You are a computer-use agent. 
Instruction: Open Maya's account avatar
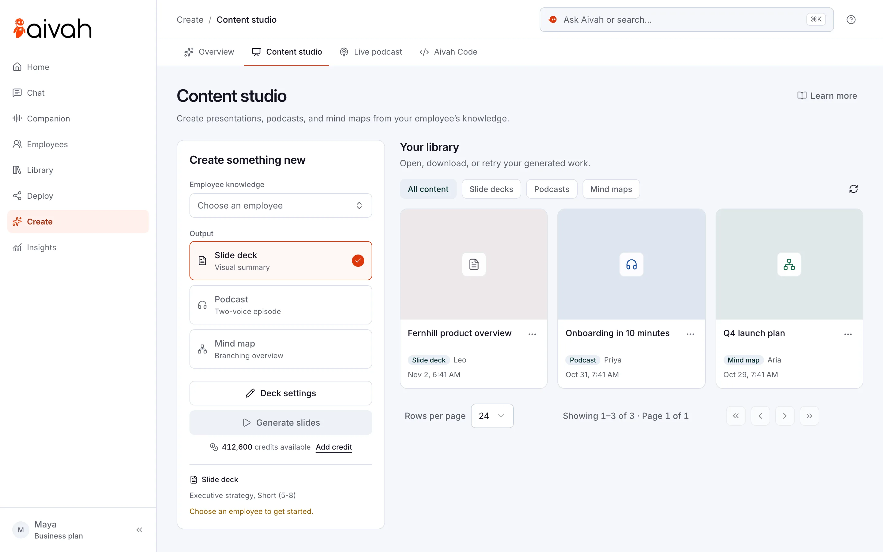tap(21, 530)
